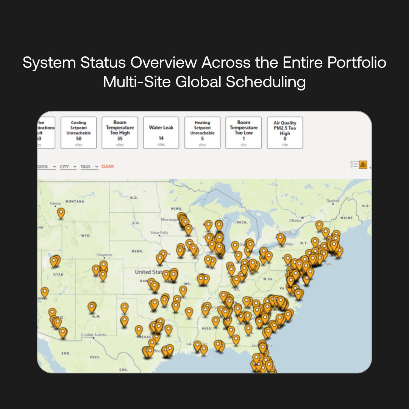Click the Ciudad Juárez label
This screenshot has width=409, height=409.
[x=94, y=335]
